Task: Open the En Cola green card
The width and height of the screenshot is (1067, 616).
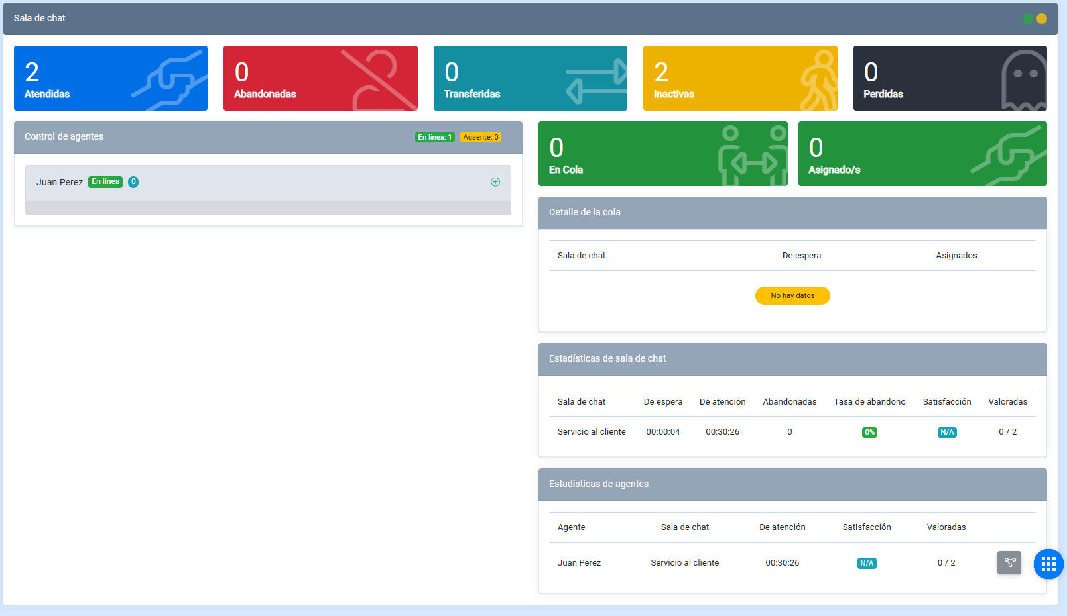Action: 662,154
